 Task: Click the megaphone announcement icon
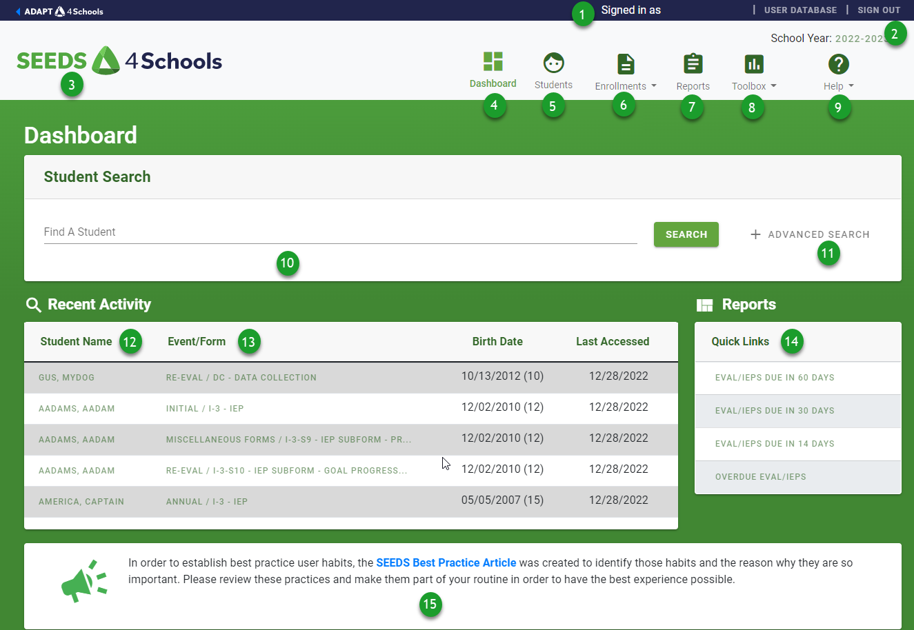click(84, 582)
